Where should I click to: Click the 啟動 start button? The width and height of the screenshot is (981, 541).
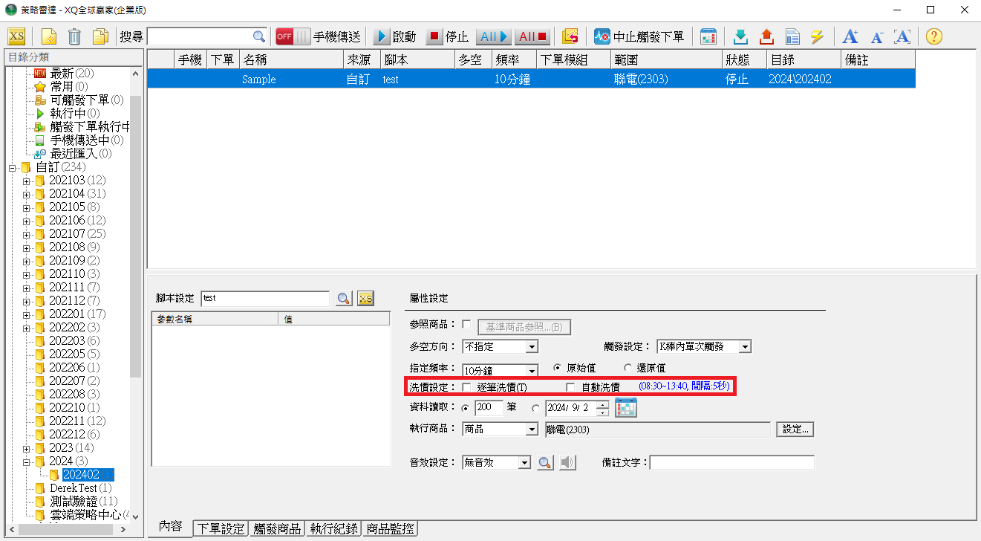395,36
